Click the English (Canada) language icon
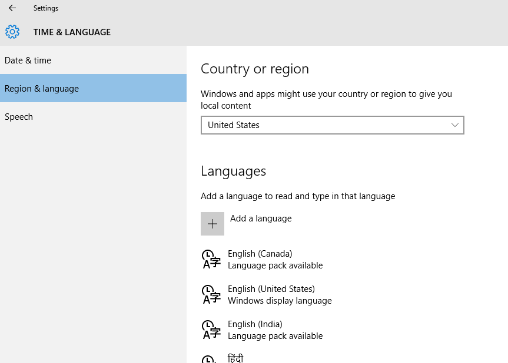The width and height of the screenshot is (508, 363). [x=211, y=259]
